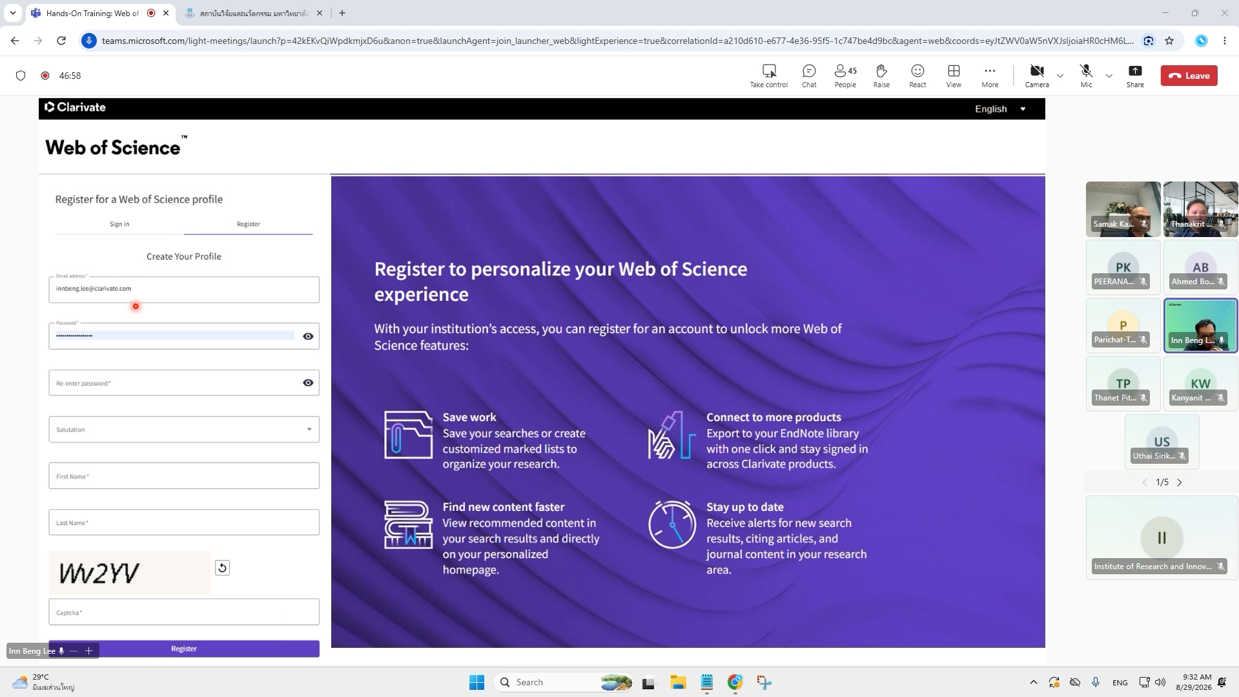Select the Ahmed Bo participant tile
This screenshot has width=1239, height=697.
click(1200, 267)
